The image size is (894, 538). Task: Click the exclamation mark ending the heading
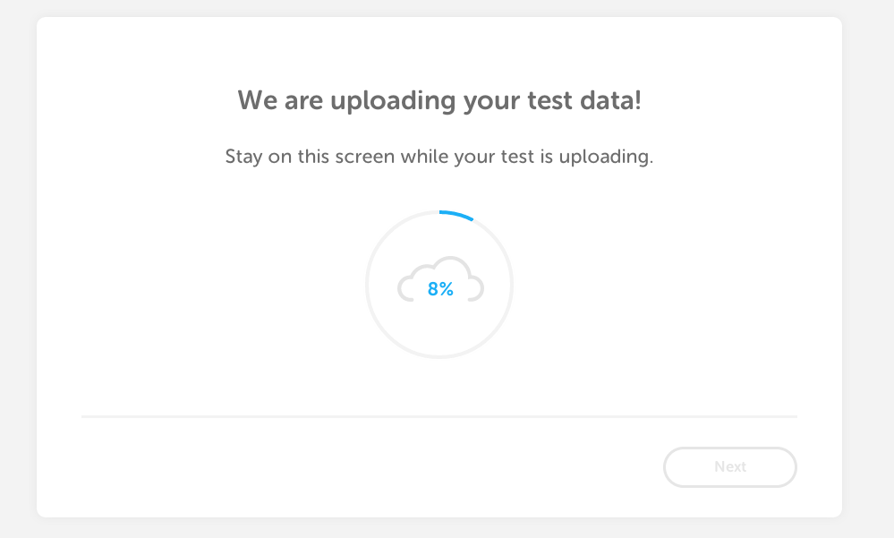639,100
